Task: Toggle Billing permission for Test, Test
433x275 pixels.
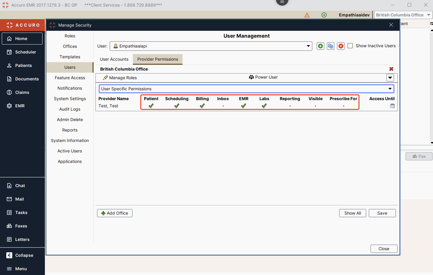Action: [x=202, y=106]
